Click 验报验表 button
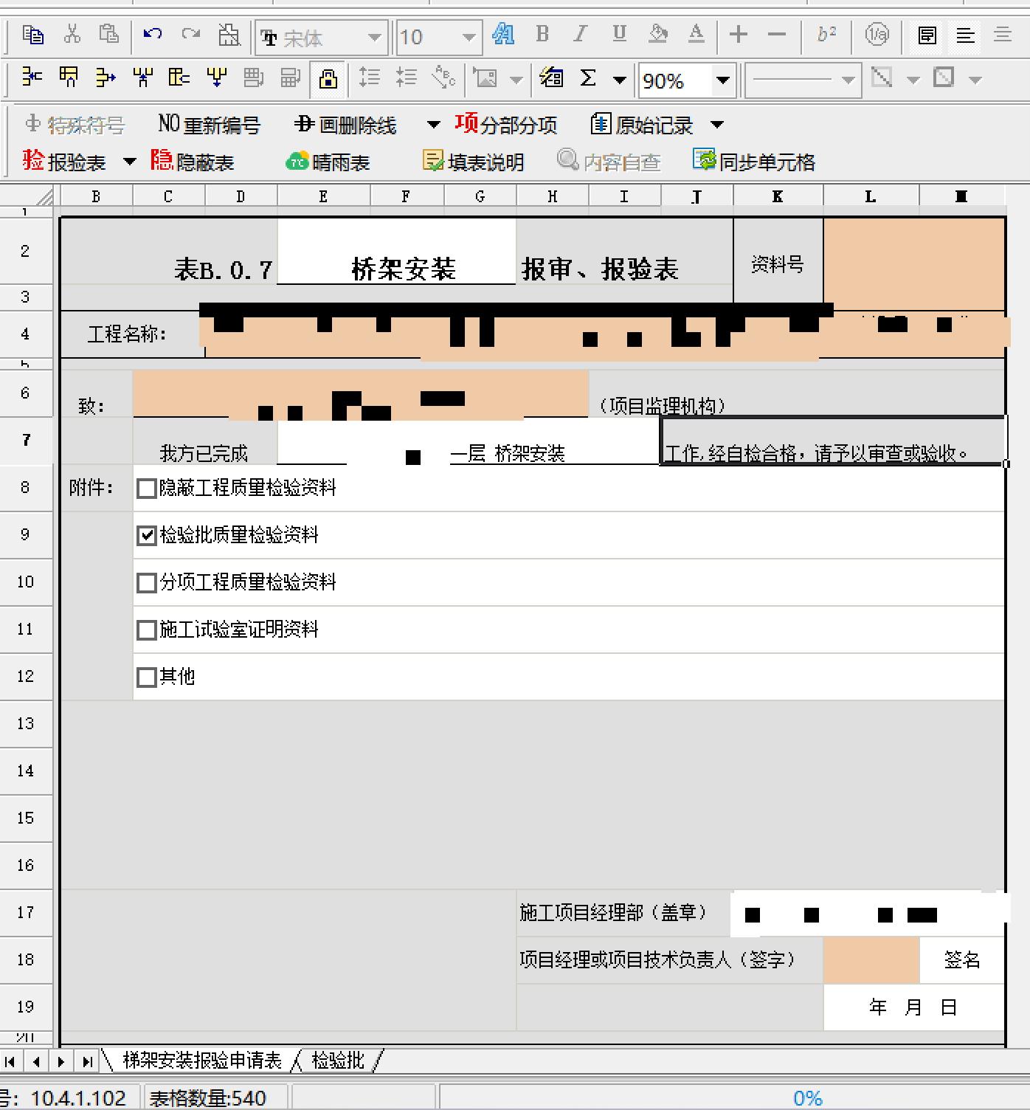 pos(64,162)
